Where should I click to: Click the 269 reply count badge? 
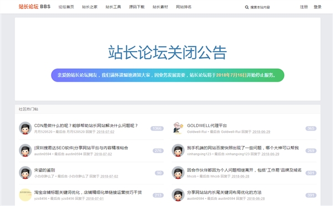tap(311, 150)
